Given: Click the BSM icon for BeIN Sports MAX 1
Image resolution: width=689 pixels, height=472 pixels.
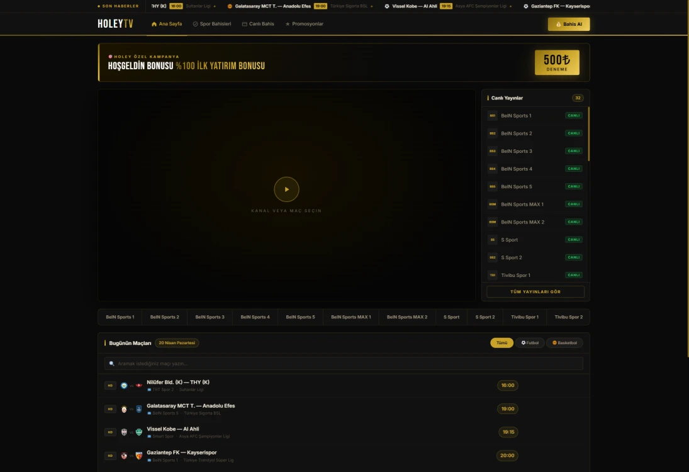Looking at the screenshot, I should [492, 205].
